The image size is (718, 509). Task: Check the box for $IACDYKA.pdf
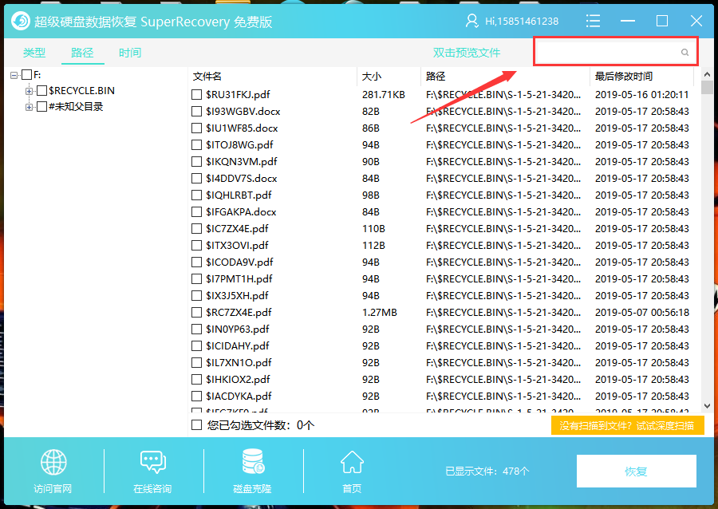(x=196, y=397)
